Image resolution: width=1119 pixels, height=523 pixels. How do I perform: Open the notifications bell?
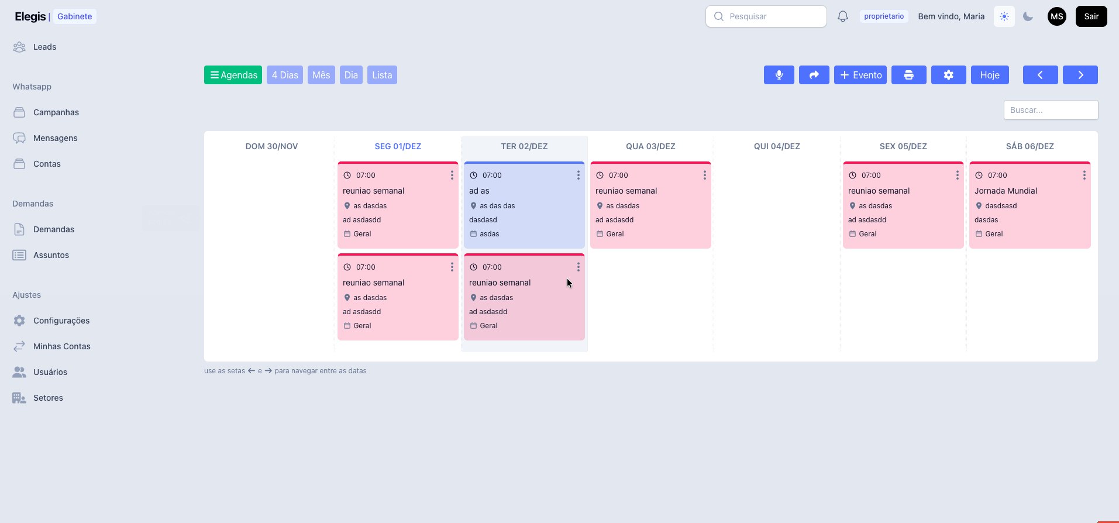(842, 16)
